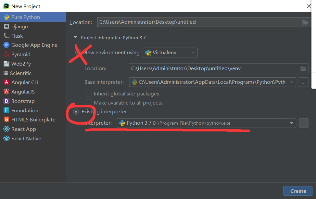Edit the venv Location path field

[219, 68]
